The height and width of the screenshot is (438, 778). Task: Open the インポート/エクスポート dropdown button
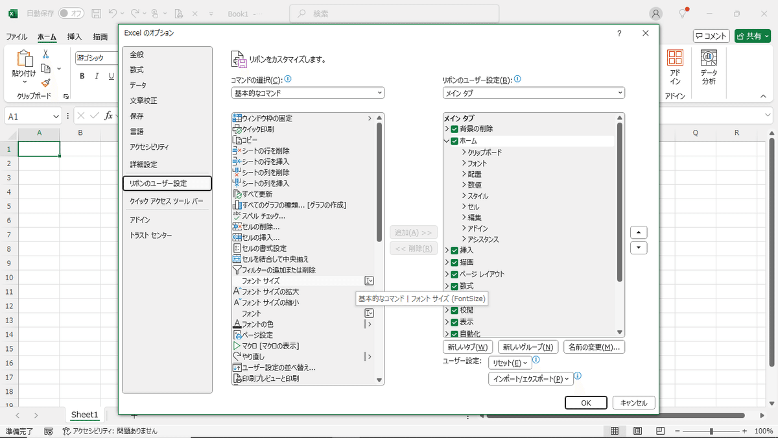pyautogui.click(x=531, y=378)
